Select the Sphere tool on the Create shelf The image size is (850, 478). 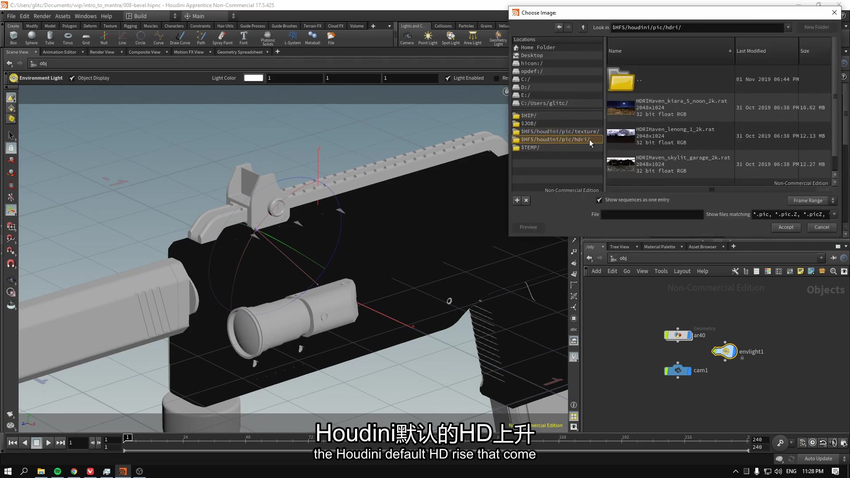31,38
